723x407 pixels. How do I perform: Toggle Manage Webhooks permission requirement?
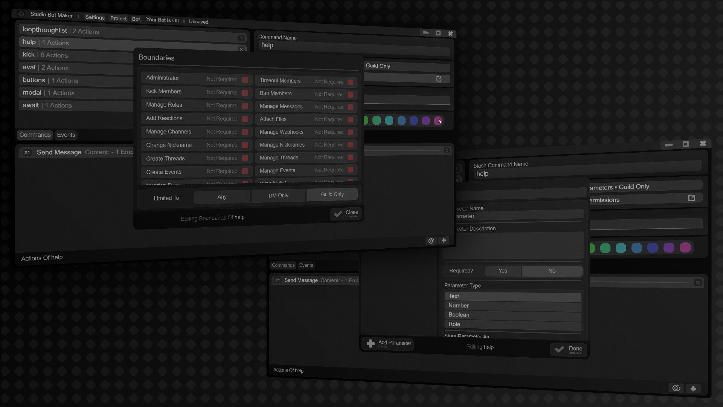click(350, 132)
